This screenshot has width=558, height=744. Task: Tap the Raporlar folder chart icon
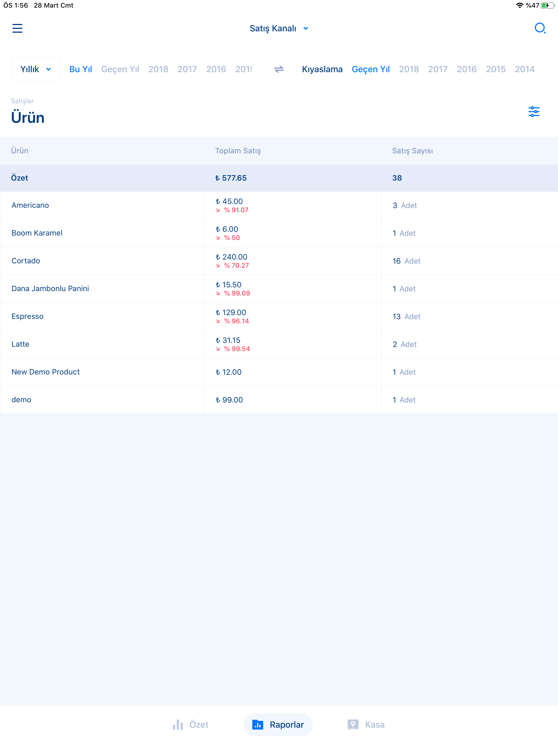pyautogui.click(x=258, y=724)
